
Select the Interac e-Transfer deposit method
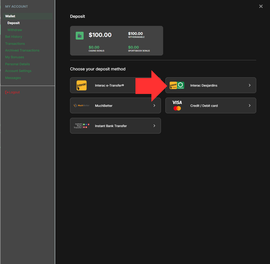pos(109,86)
